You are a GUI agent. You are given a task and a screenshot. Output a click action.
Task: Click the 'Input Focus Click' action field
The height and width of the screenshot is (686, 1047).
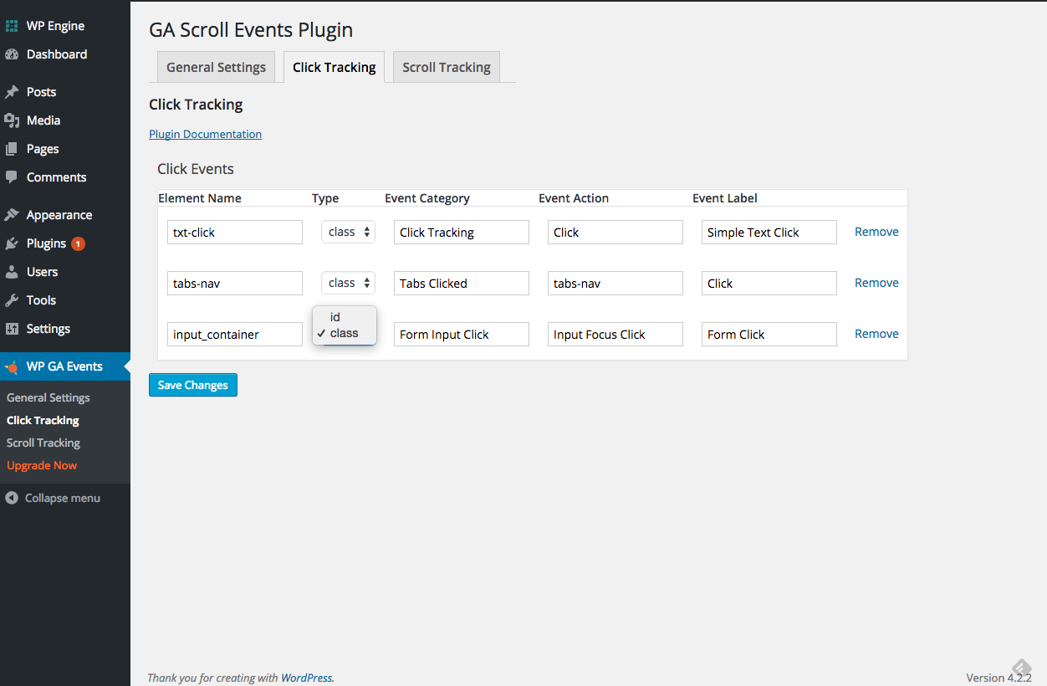click(615, 335)
